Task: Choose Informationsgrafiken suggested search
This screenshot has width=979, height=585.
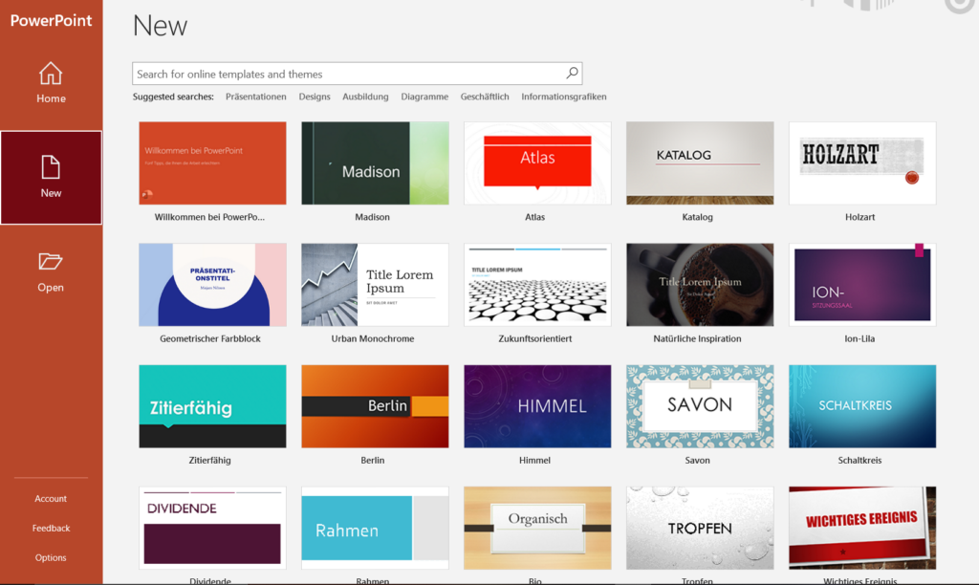Action: tap(564, 97)
